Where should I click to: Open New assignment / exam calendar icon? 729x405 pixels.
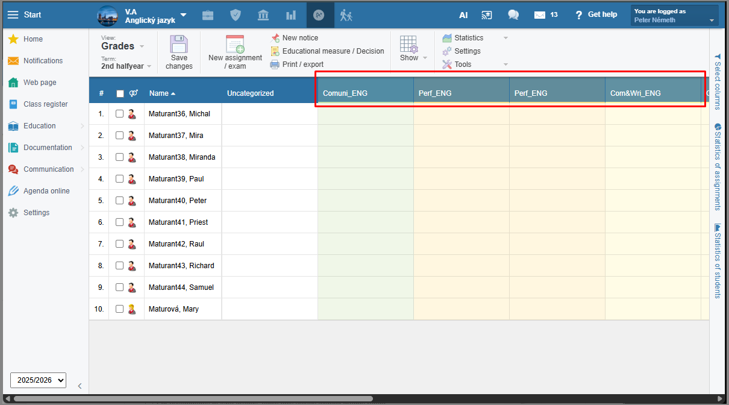pos(235,45)
